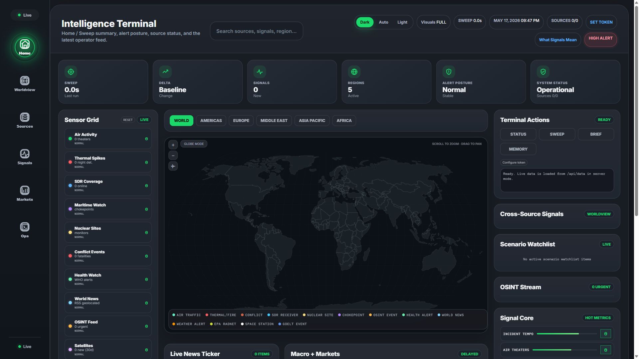The width and height of the screenshot is (639, 359).
Task: Click the Air Theaters meter bar
Action: (565, 350)
